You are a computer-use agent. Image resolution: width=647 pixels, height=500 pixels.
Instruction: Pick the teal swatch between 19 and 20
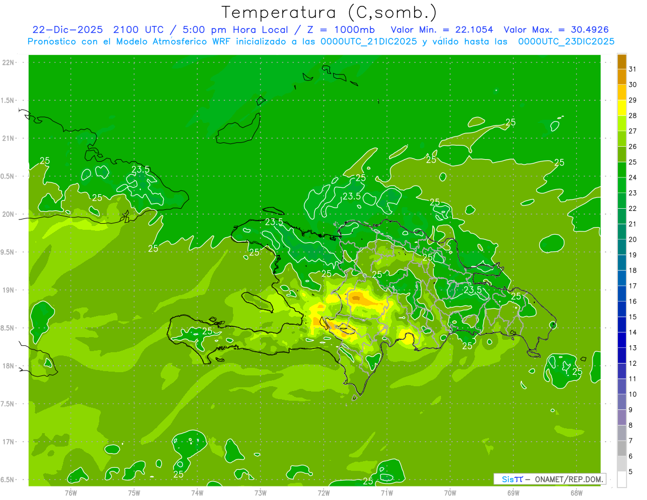(x=622, y=247)
